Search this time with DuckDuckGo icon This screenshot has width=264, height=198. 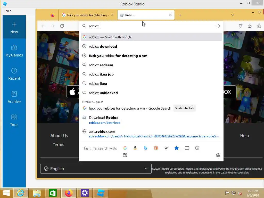click(x=156, y=148)
